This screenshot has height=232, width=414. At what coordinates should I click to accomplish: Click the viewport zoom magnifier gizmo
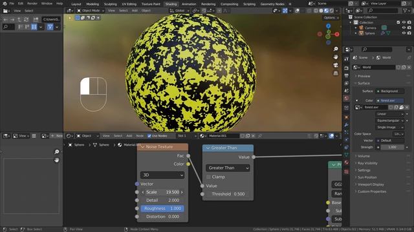tap(336, 49)
